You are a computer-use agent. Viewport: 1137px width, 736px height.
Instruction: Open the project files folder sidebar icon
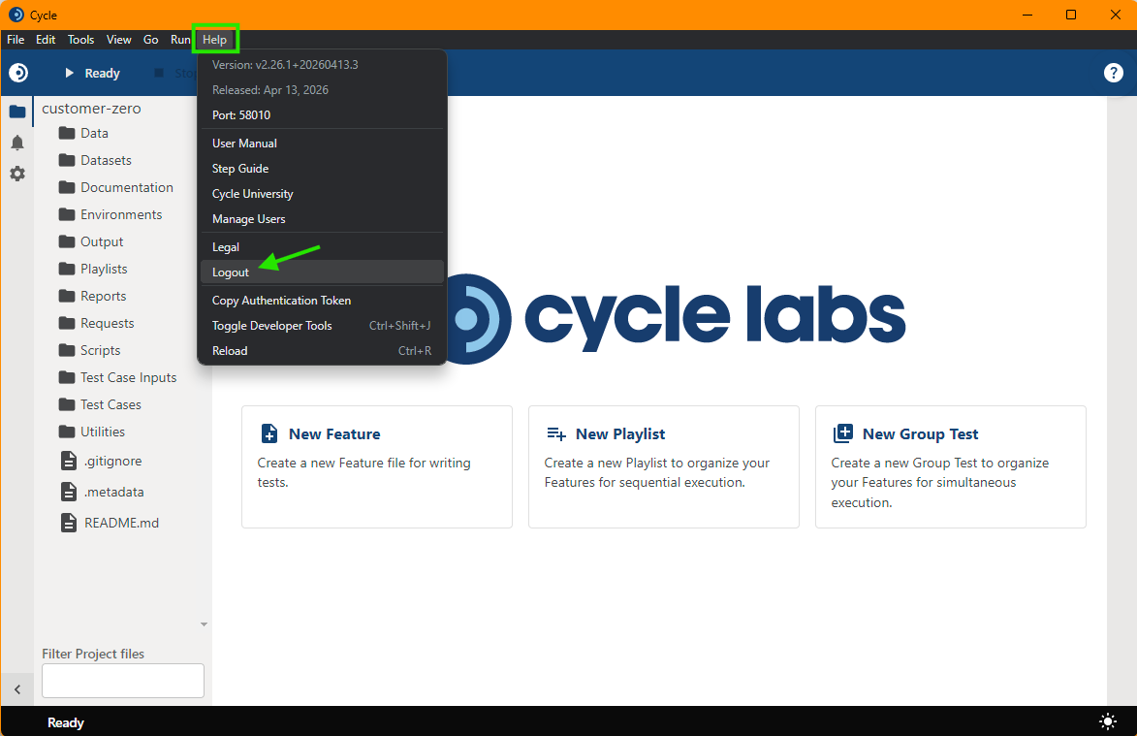coord(17,112)
